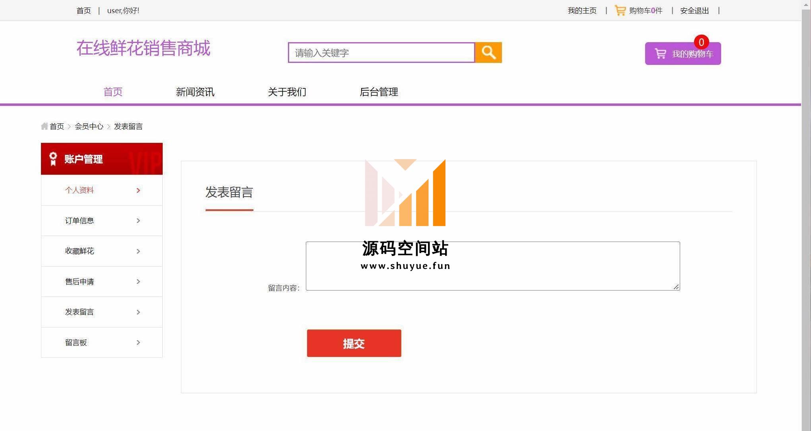Screen dimensions: 811x431
Task: Click 首页 in the breadcrumb
Action: point(57,126)
